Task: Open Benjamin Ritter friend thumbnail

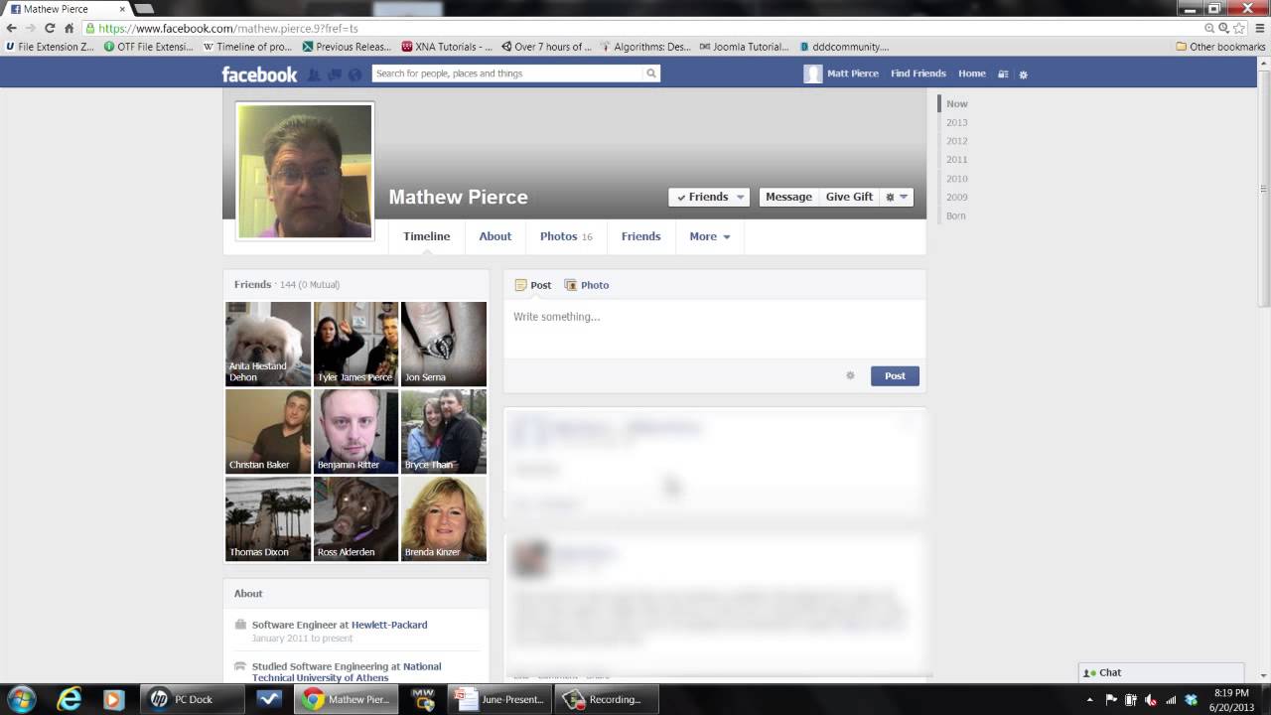Action: click(x=355, y=431)
